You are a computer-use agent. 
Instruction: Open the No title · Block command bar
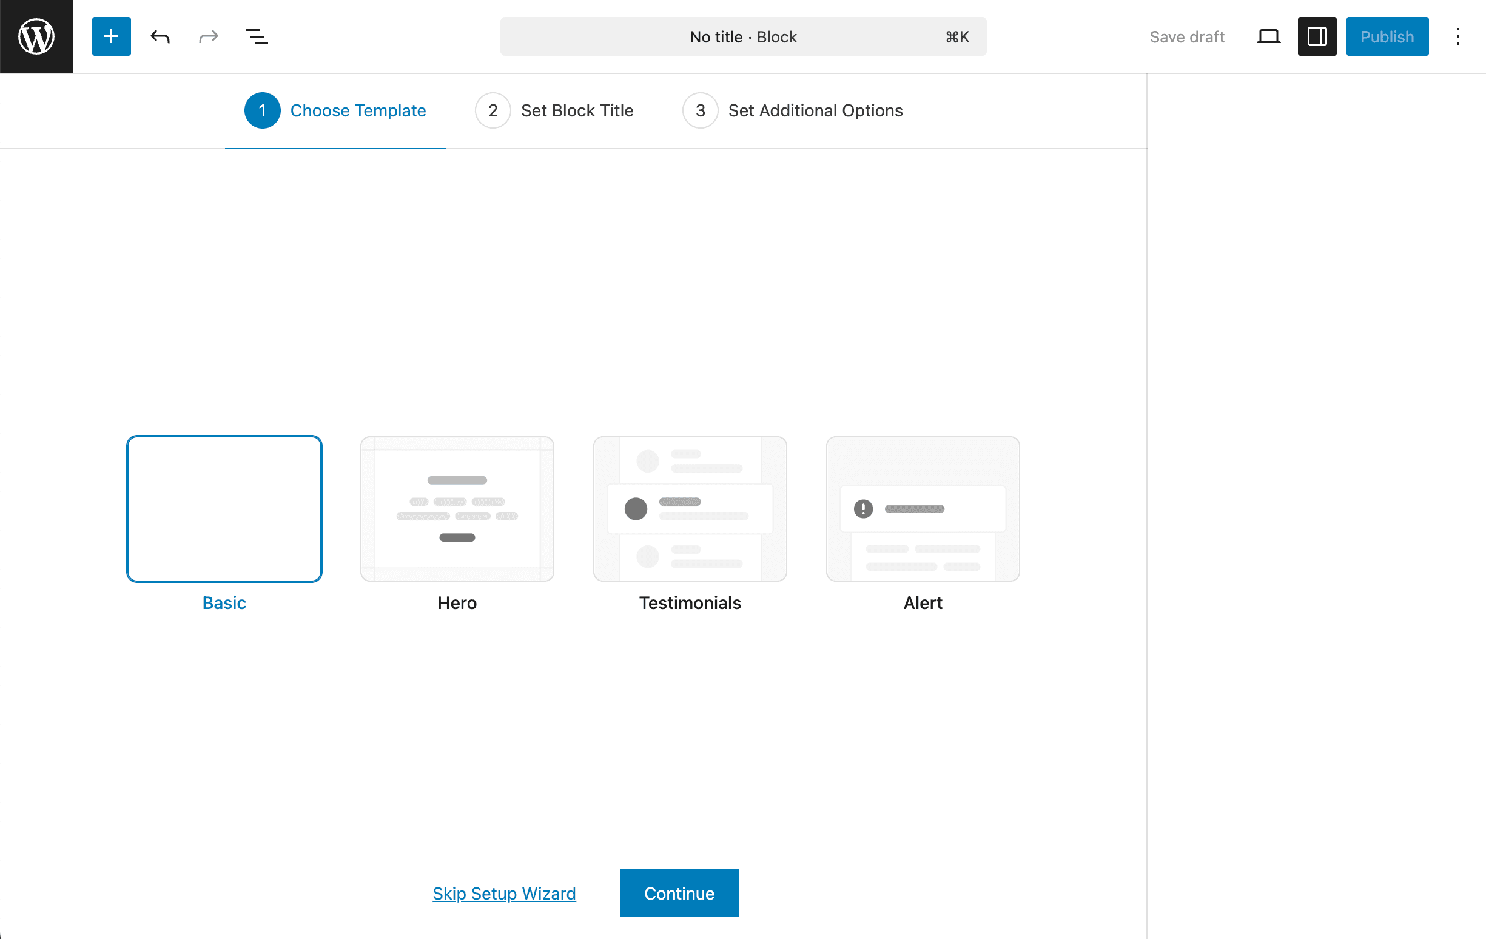coord(742,36)
